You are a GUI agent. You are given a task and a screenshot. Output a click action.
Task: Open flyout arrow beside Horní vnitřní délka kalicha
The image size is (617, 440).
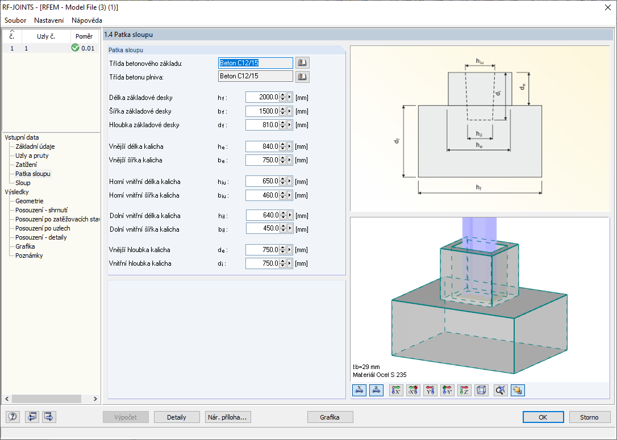[290, 182]
